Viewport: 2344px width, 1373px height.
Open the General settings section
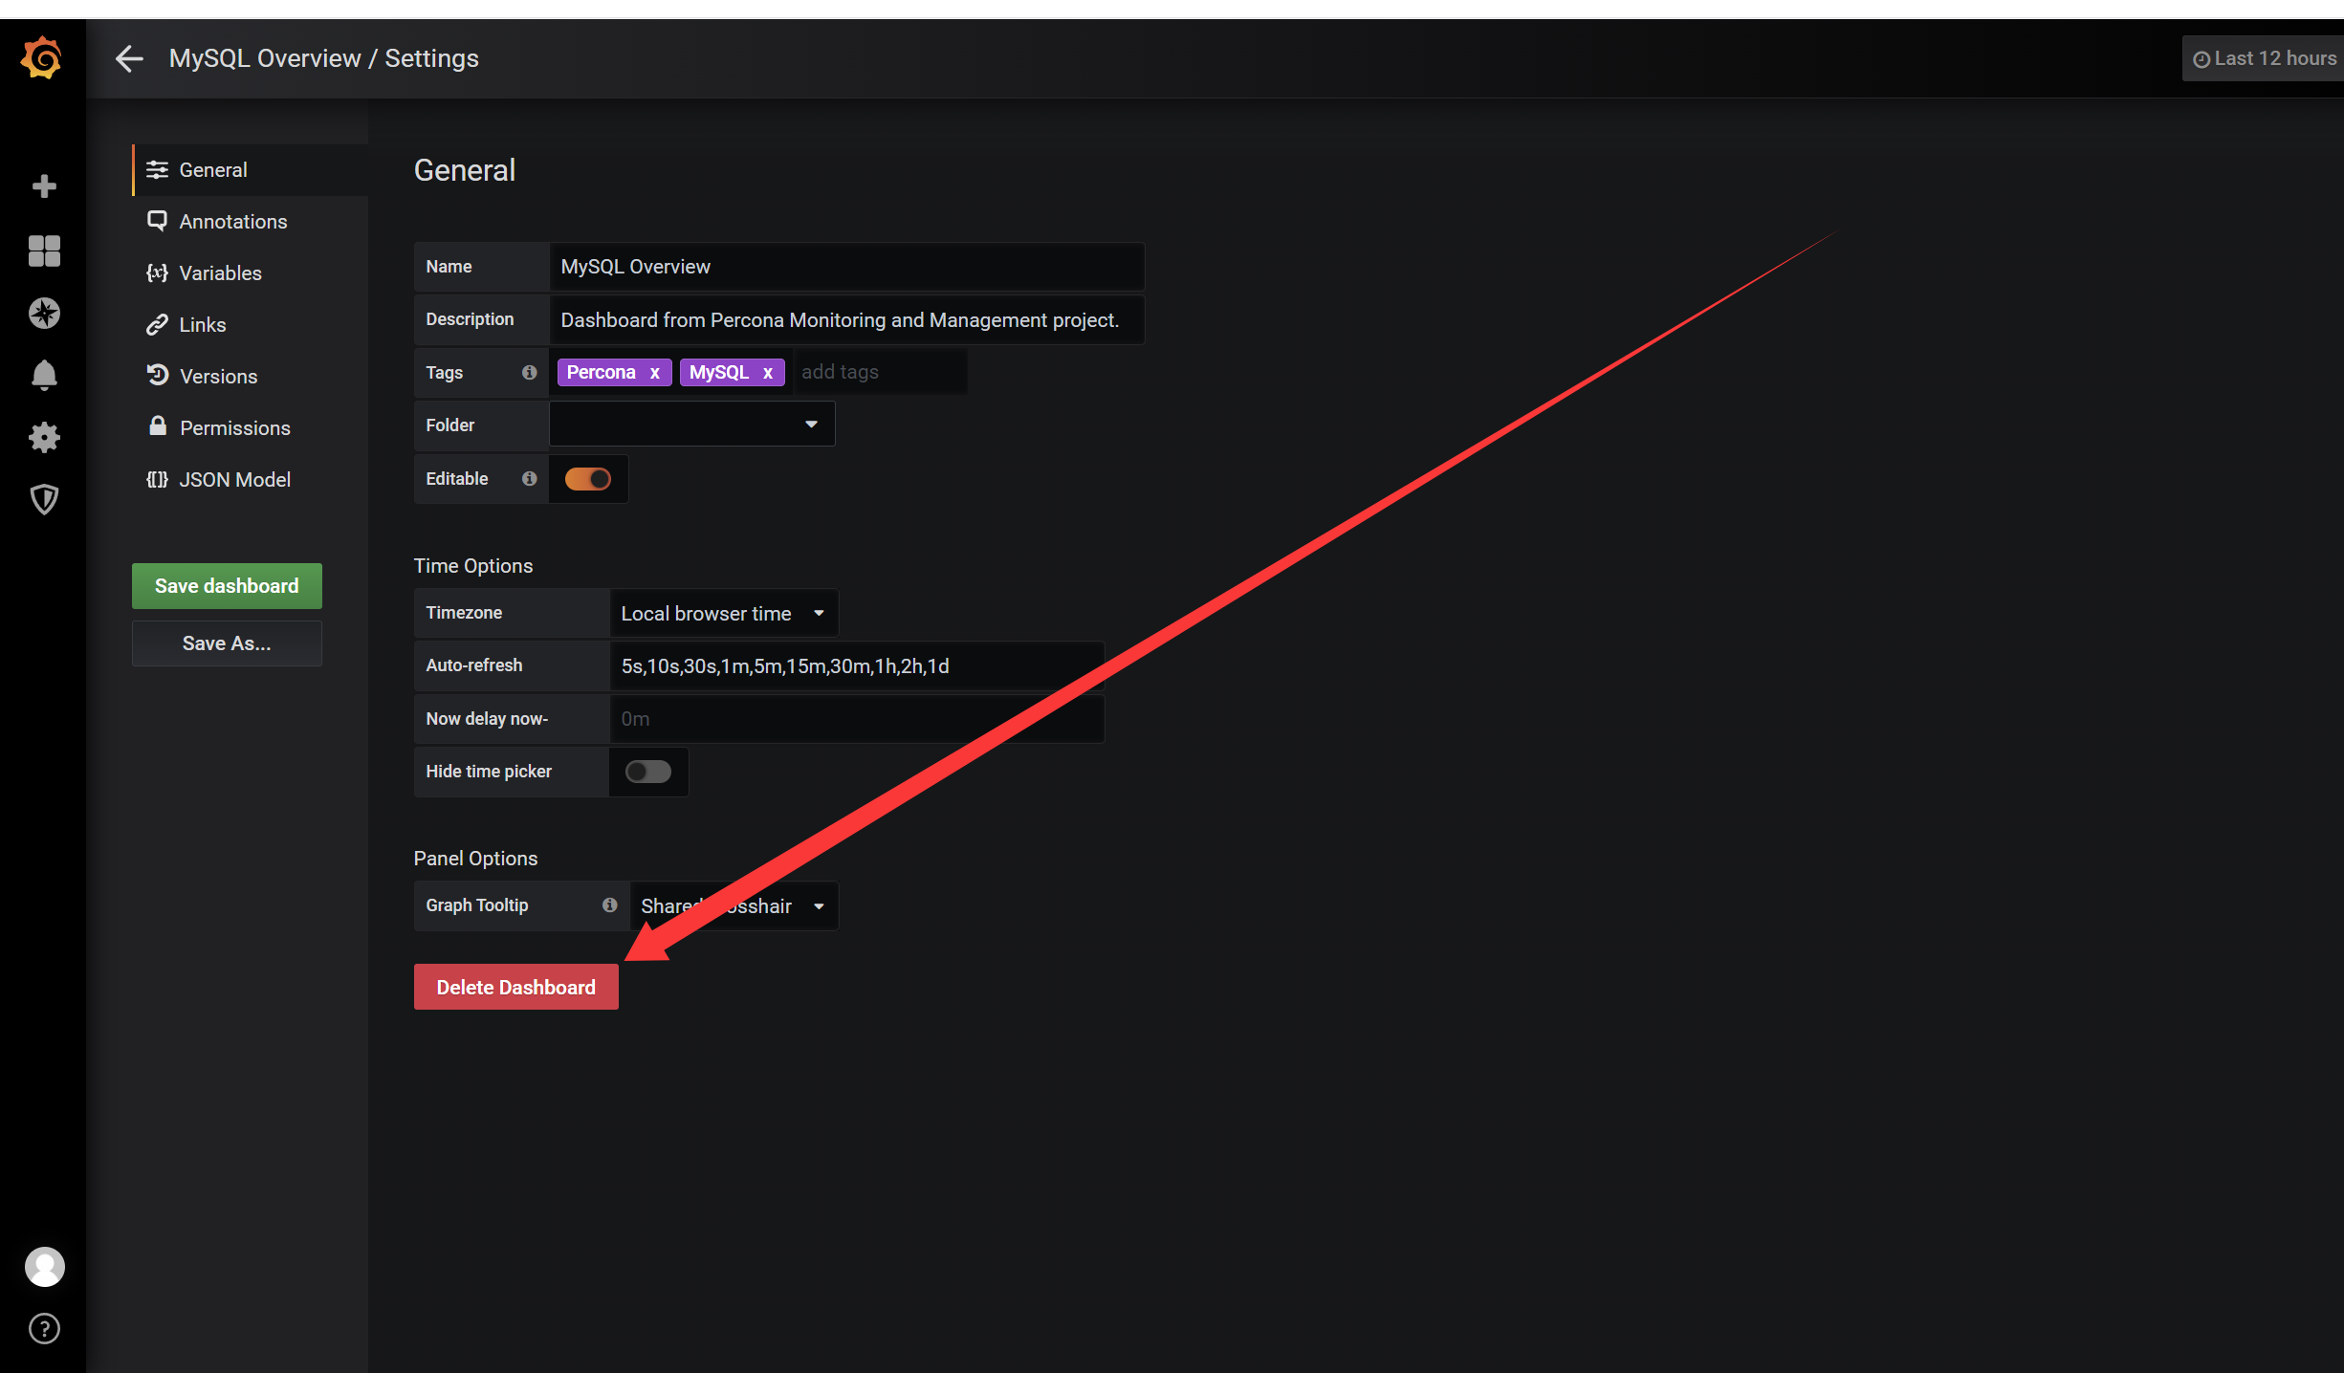point(251,170)
